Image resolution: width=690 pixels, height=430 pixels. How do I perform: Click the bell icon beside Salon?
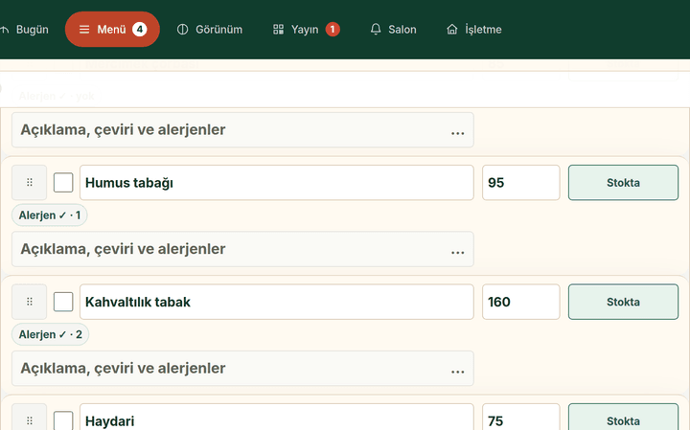point(376,30)
